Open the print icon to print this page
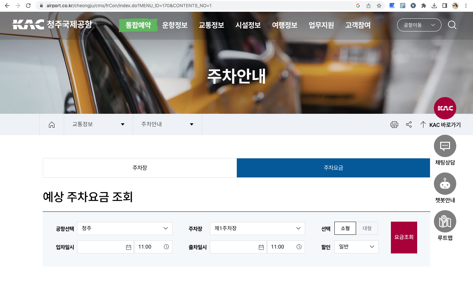 tap(394, 124)
